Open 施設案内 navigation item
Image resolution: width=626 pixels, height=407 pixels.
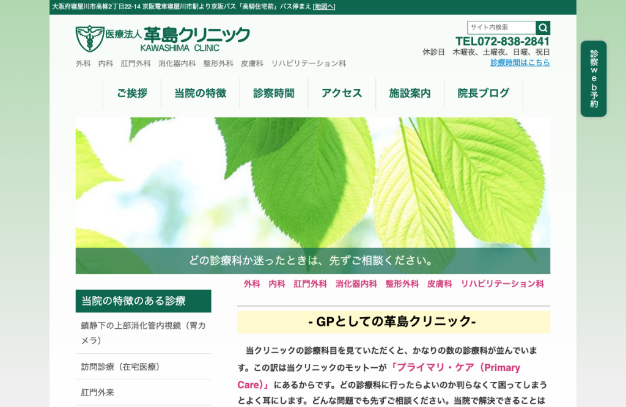click(x=410, y=94)
